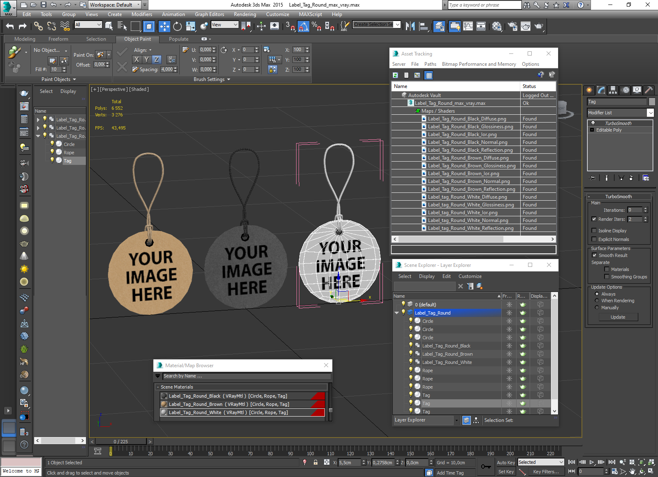Screen dimensions: 658x477
Task: Open the Material Editor icon
Action: (497, 26)
